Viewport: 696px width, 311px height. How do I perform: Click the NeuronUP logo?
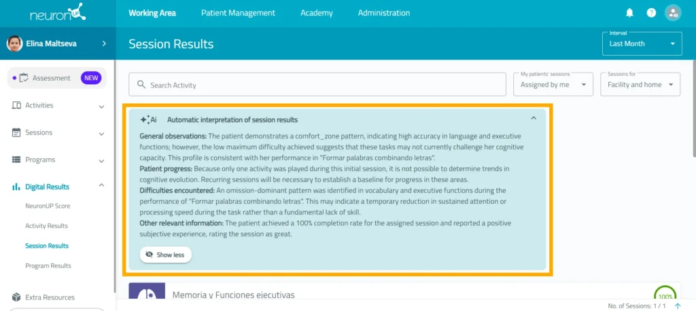pos(58,12)
